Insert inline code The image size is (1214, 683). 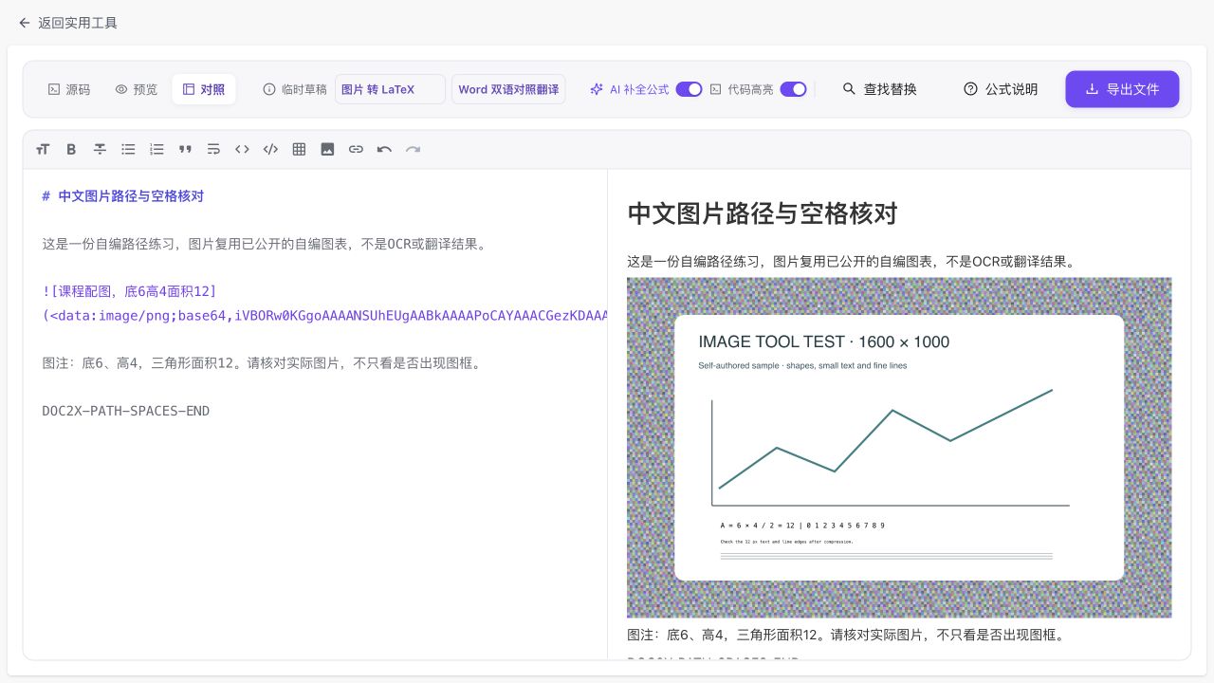242,149
